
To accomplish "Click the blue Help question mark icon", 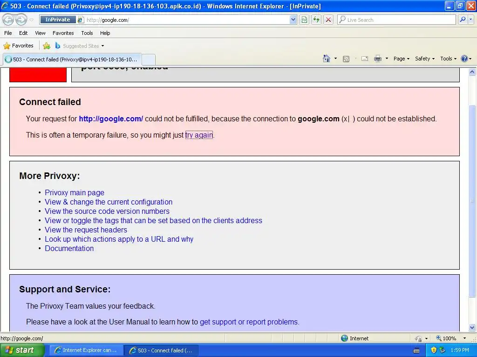I will tap(464, 59).
